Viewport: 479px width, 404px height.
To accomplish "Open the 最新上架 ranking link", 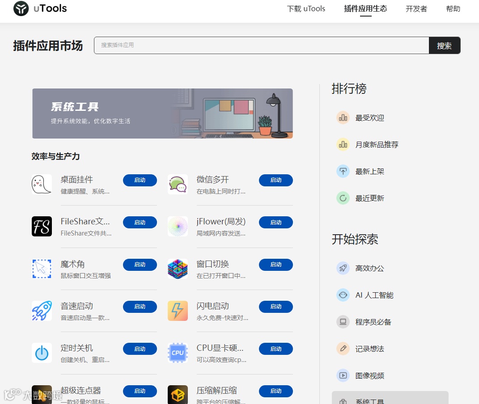I will [369, 172].
